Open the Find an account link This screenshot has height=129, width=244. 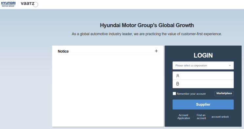pyautogui.click(x=201, y=117)
